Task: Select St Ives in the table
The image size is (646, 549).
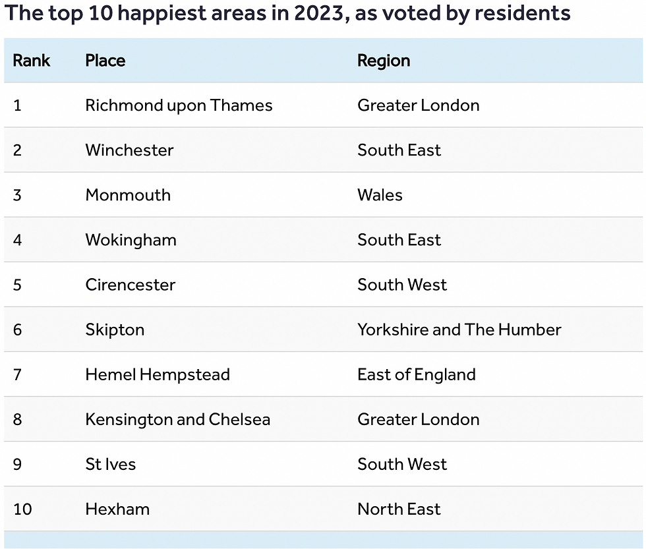Action: (110, 464)
